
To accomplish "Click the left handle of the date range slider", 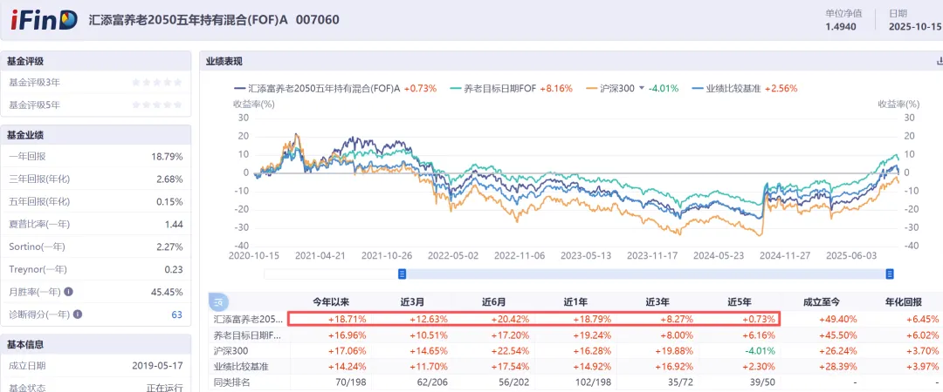I will pyautogui.click(x=403, y=274).
